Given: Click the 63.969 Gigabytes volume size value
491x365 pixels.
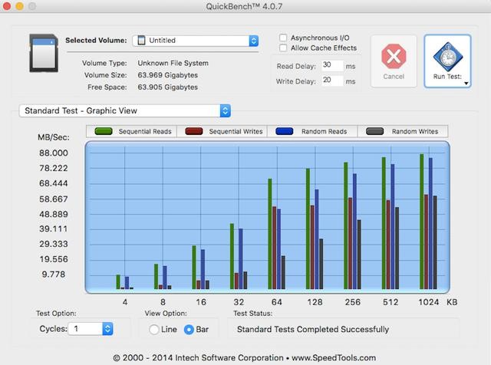Looking at the screenshot, I should tap(167, 75).
